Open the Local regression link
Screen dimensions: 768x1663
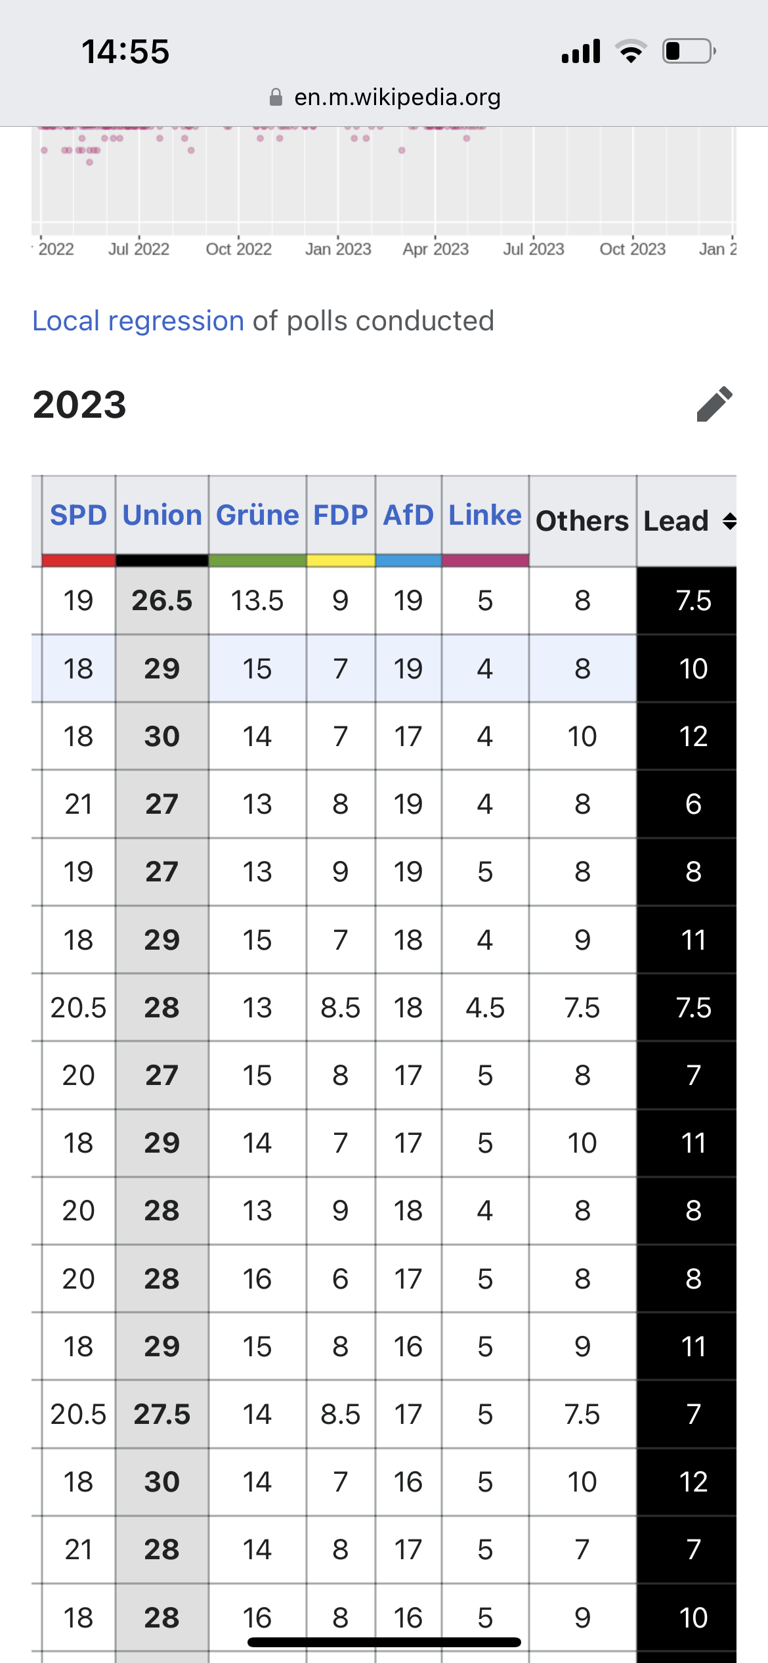click(138, 321)
